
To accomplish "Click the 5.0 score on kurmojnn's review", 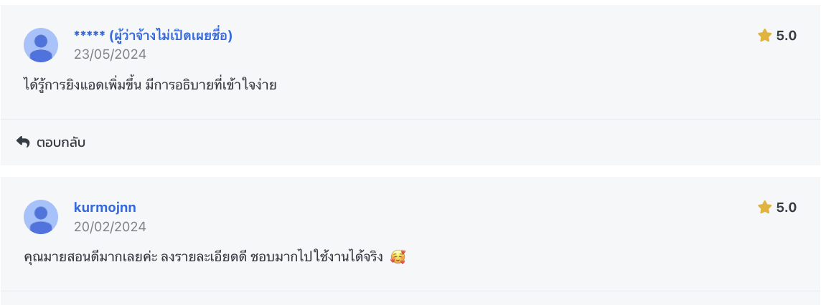I will 786,208.
